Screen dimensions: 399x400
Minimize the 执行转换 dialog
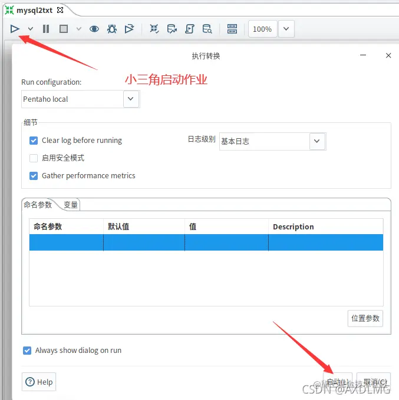click(363, 55)
